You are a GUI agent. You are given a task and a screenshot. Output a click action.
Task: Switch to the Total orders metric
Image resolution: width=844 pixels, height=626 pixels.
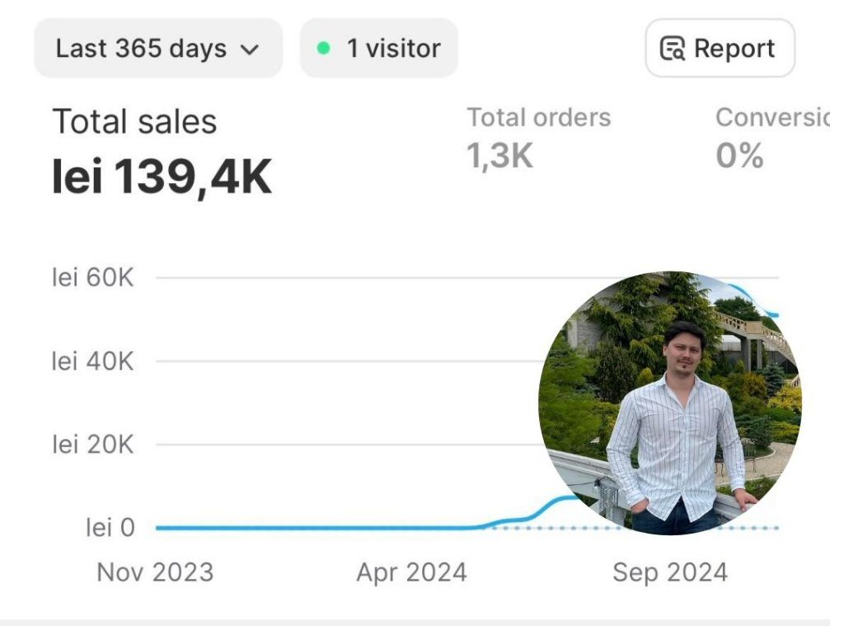tap(539, 118)
